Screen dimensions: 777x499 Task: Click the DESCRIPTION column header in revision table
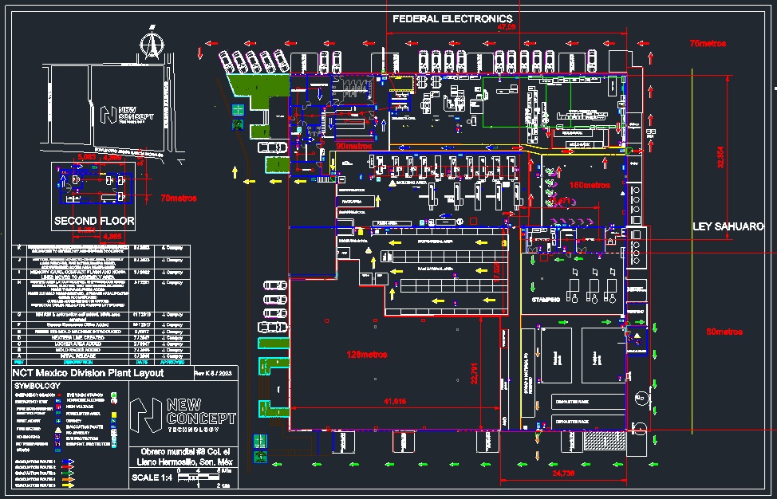pyautogui.click(x=77, y=363)
